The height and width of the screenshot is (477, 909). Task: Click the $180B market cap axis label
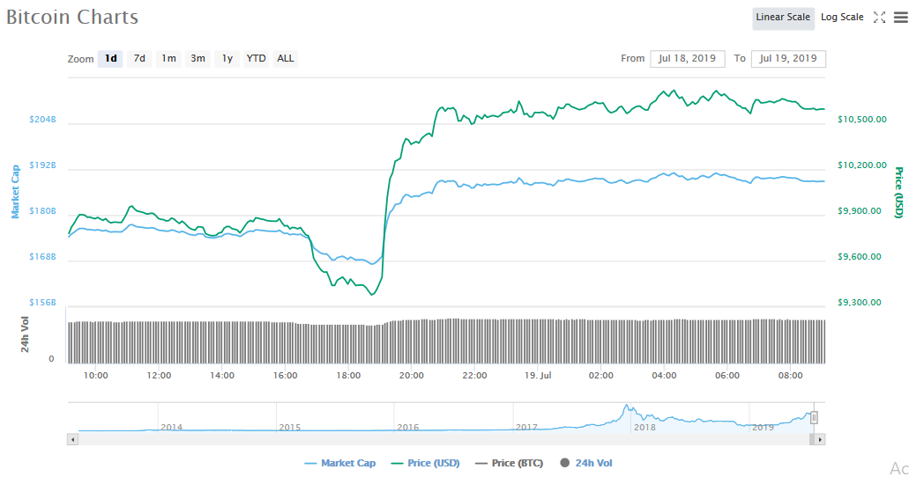click(43, 210)
